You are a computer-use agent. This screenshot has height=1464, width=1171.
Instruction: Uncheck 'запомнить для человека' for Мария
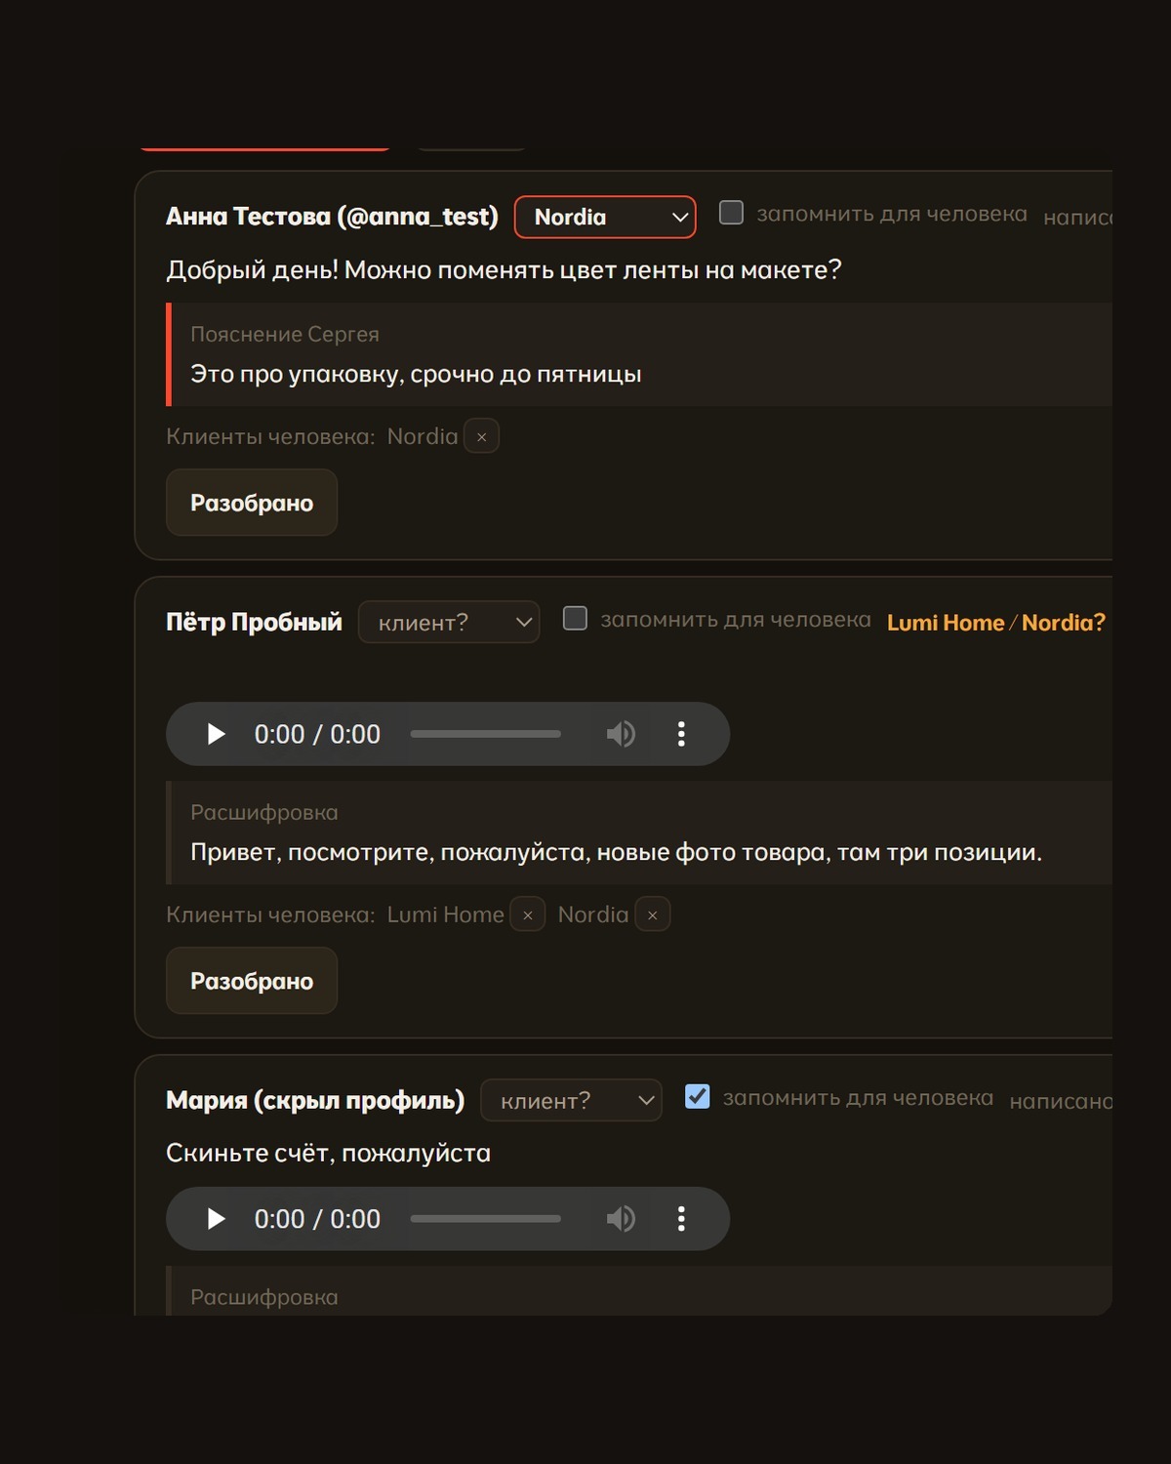(x=698, y=1097)
